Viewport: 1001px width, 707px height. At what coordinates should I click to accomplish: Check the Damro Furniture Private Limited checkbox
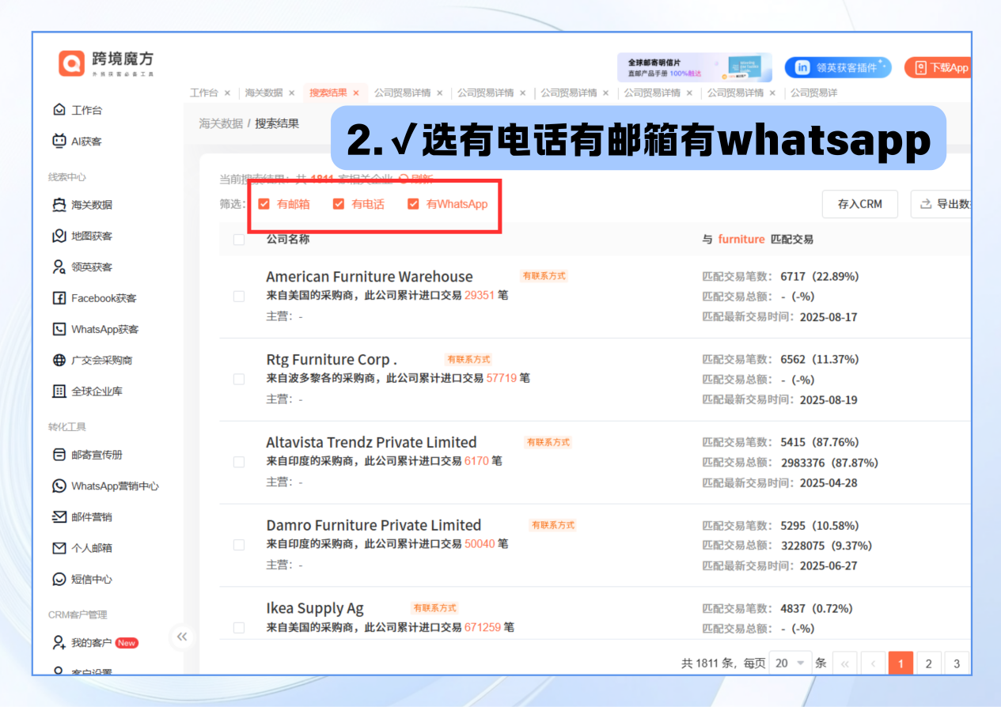(239, 545)
